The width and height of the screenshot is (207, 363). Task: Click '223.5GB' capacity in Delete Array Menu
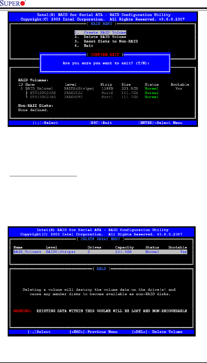click(123, 252)
